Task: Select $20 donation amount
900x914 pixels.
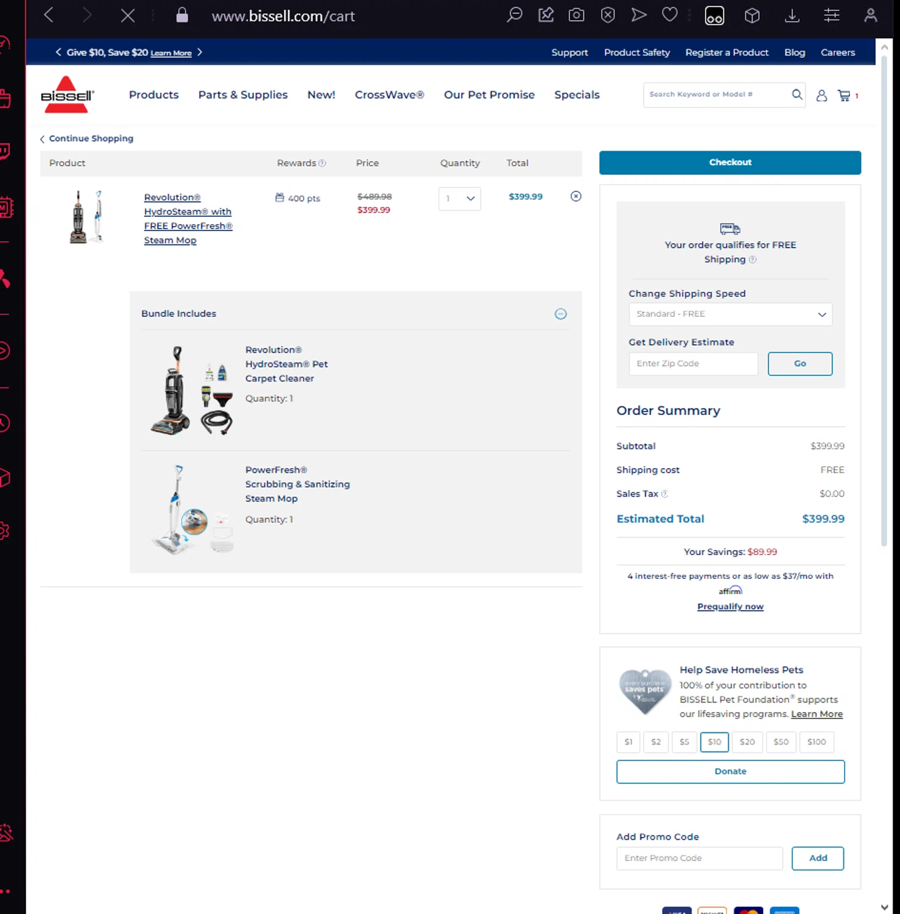Action: 747,742
